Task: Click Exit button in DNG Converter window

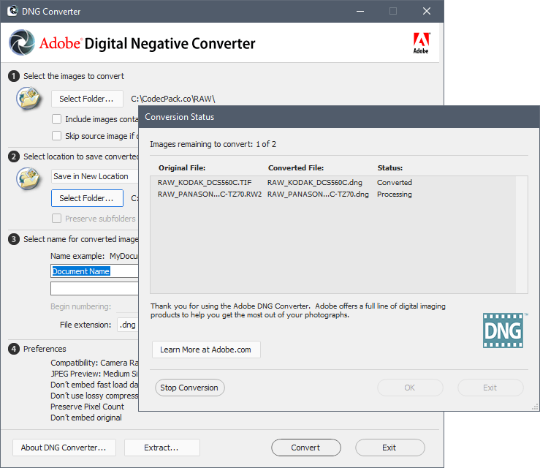Action: pos(390,448)
